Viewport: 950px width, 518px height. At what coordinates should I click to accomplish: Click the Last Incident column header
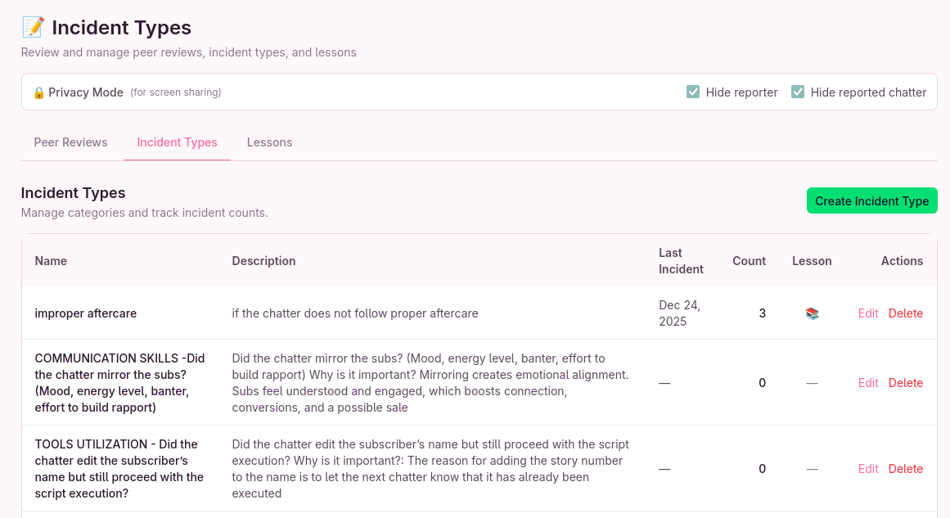click(681, 261)
